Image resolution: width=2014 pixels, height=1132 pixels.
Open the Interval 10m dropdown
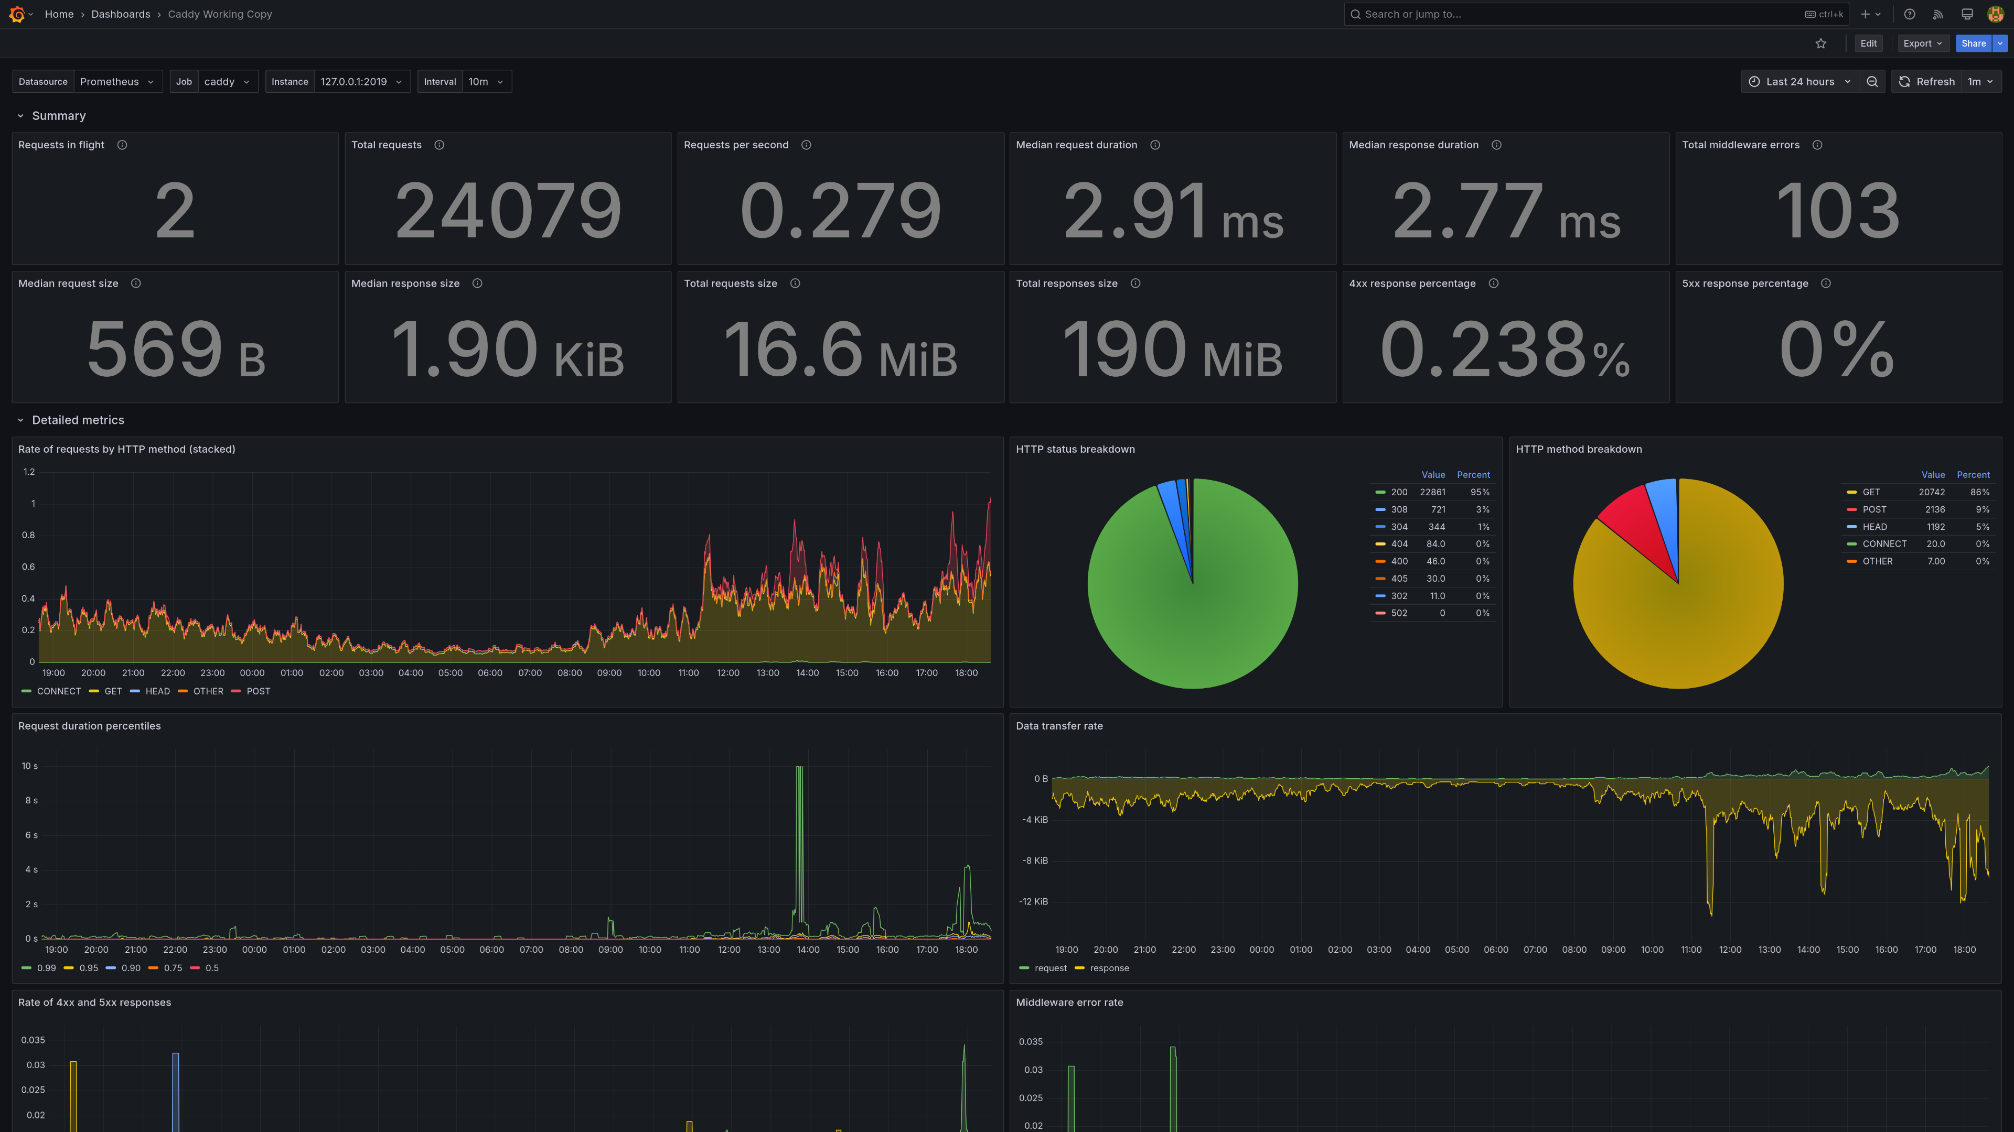[x=486, y=81]
